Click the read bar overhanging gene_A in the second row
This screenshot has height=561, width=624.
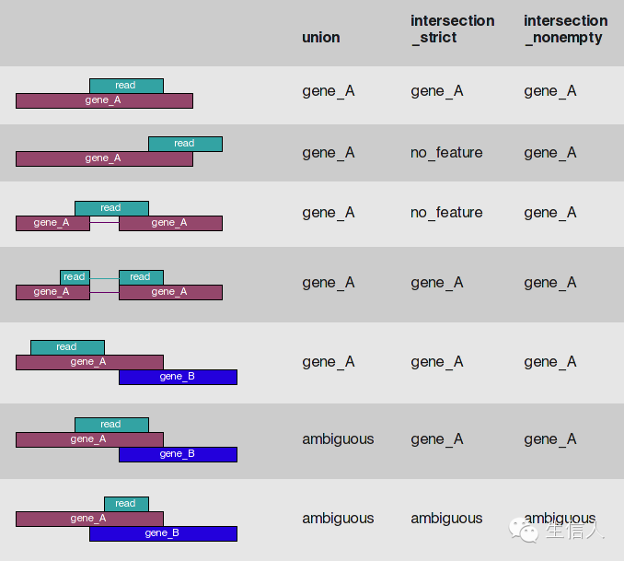point(185,144)
